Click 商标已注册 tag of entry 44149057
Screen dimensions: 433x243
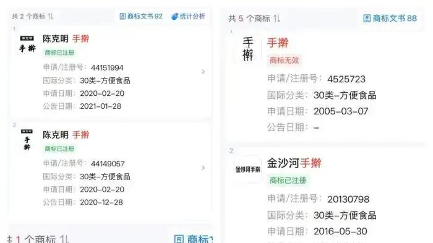tap(59, 148)
